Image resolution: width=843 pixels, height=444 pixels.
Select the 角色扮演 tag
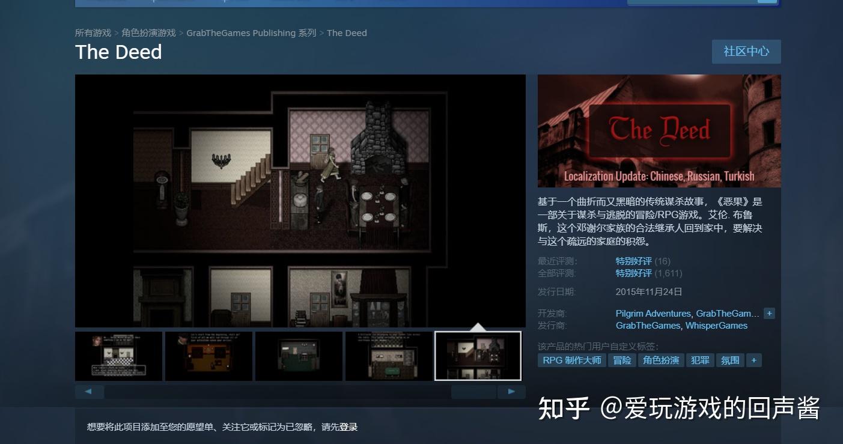click(x=661, y=360)
